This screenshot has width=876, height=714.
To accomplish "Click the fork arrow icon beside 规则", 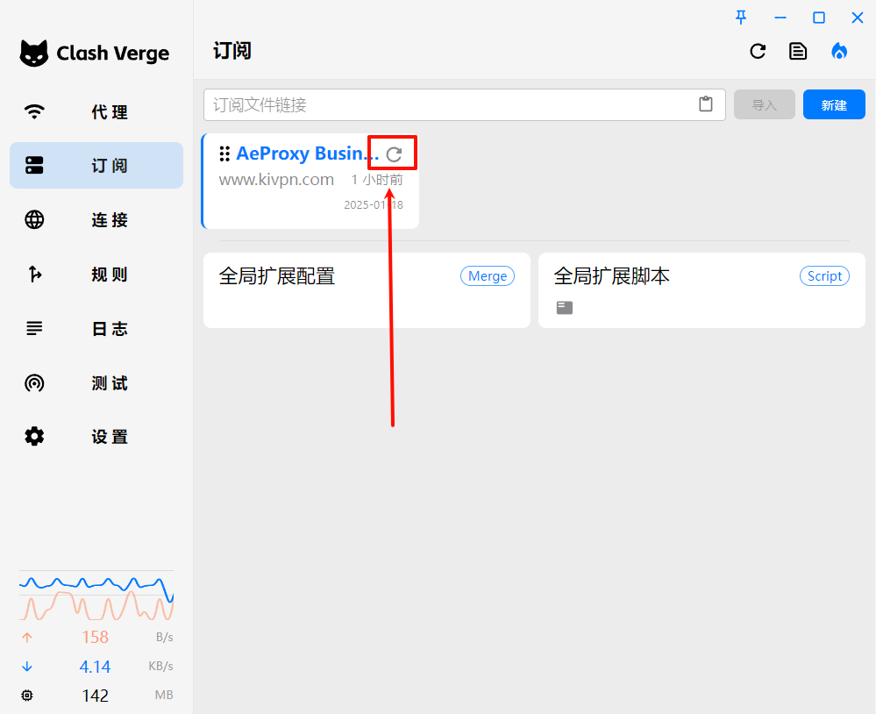I will point(35,274).
